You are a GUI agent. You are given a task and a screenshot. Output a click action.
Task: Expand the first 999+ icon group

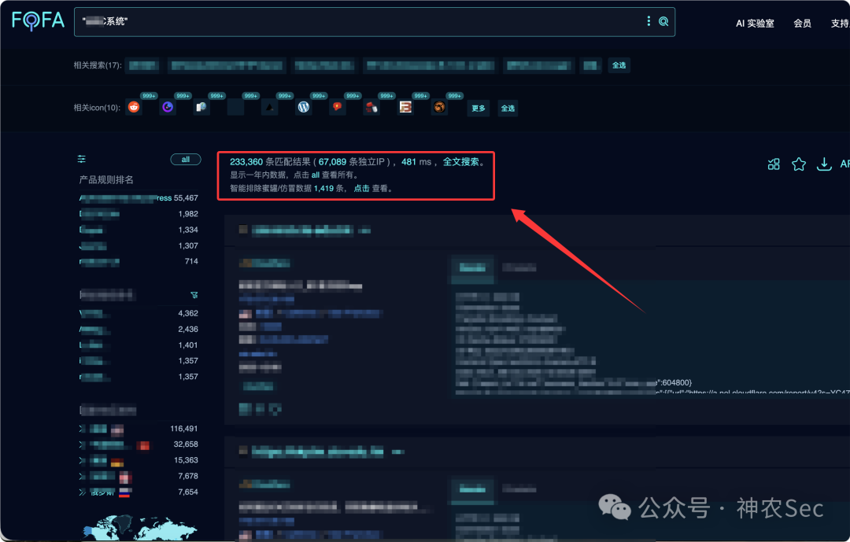(149, 95)
